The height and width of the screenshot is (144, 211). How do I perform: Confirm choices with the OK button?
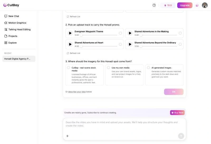(x=174, y=92)
